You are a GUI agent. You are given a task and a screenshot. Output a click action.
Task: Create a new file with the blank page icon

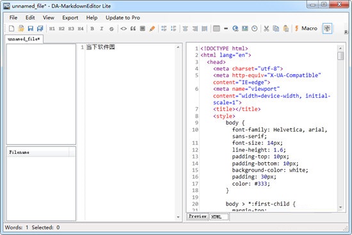[12, 29]
